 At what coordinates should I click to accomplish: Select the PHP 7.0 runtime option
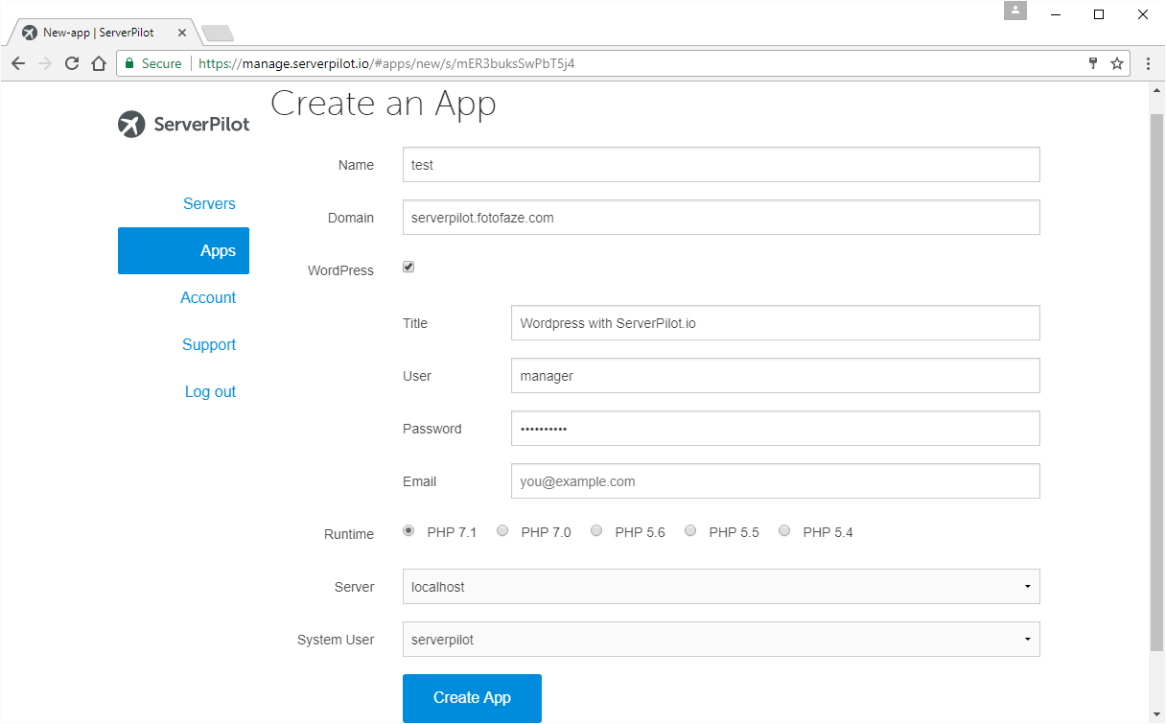click(502, 530)
